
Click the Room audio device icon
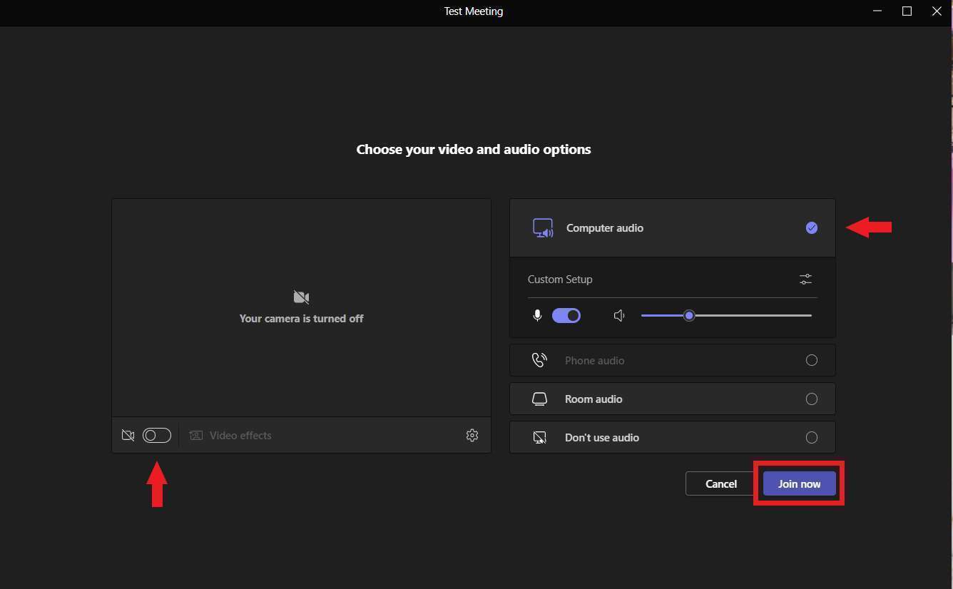coord(540,399)
